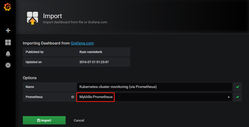
Task: Click the Prometheus info tooltip icon
Action: click(x=73, y=97)
